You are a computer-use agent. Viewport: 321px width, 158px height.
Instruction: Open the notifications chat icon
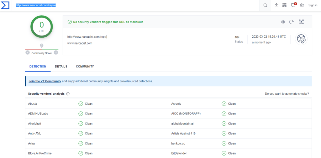pos(293,5)
